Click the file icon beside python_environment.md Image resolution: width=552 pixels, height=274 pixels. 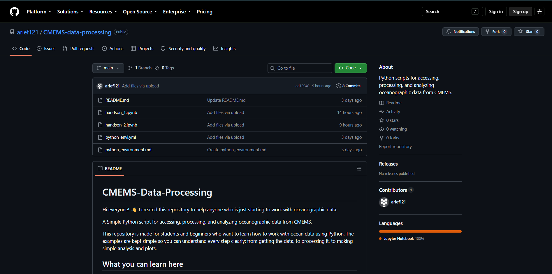tap(100, 150)
